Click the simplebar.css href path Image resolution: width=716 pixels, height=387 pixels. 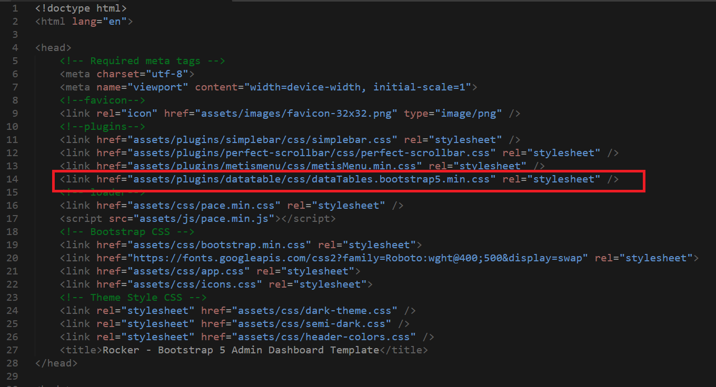262,140
